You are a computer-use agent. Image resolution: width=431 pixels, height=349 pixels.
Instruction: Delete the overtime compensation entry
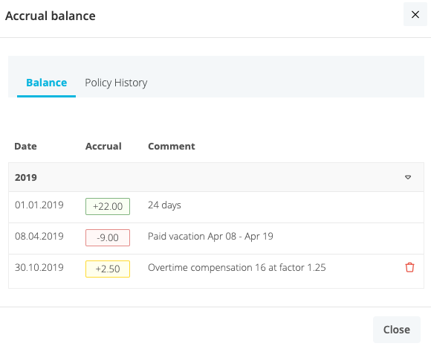coord(409,267)
